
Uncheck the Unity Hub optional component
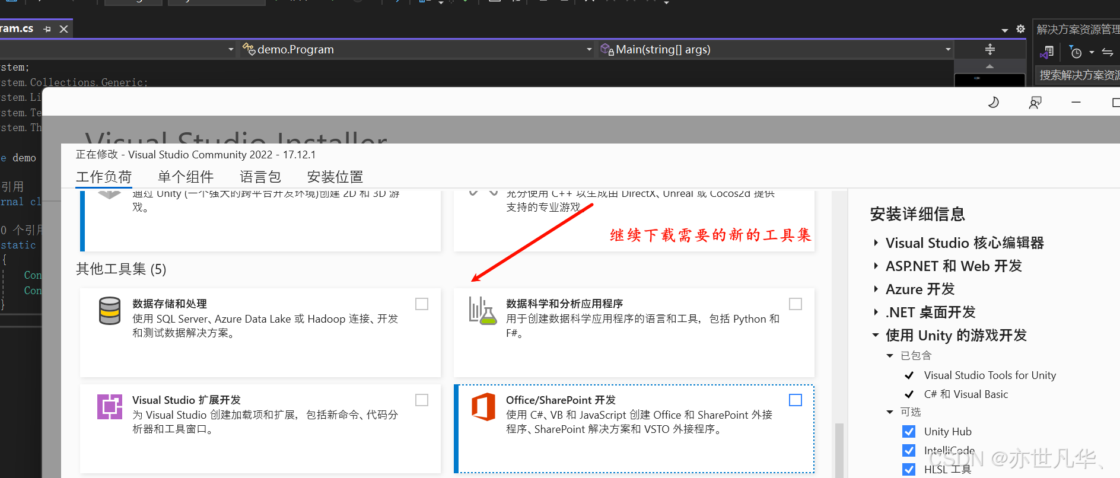908,431
